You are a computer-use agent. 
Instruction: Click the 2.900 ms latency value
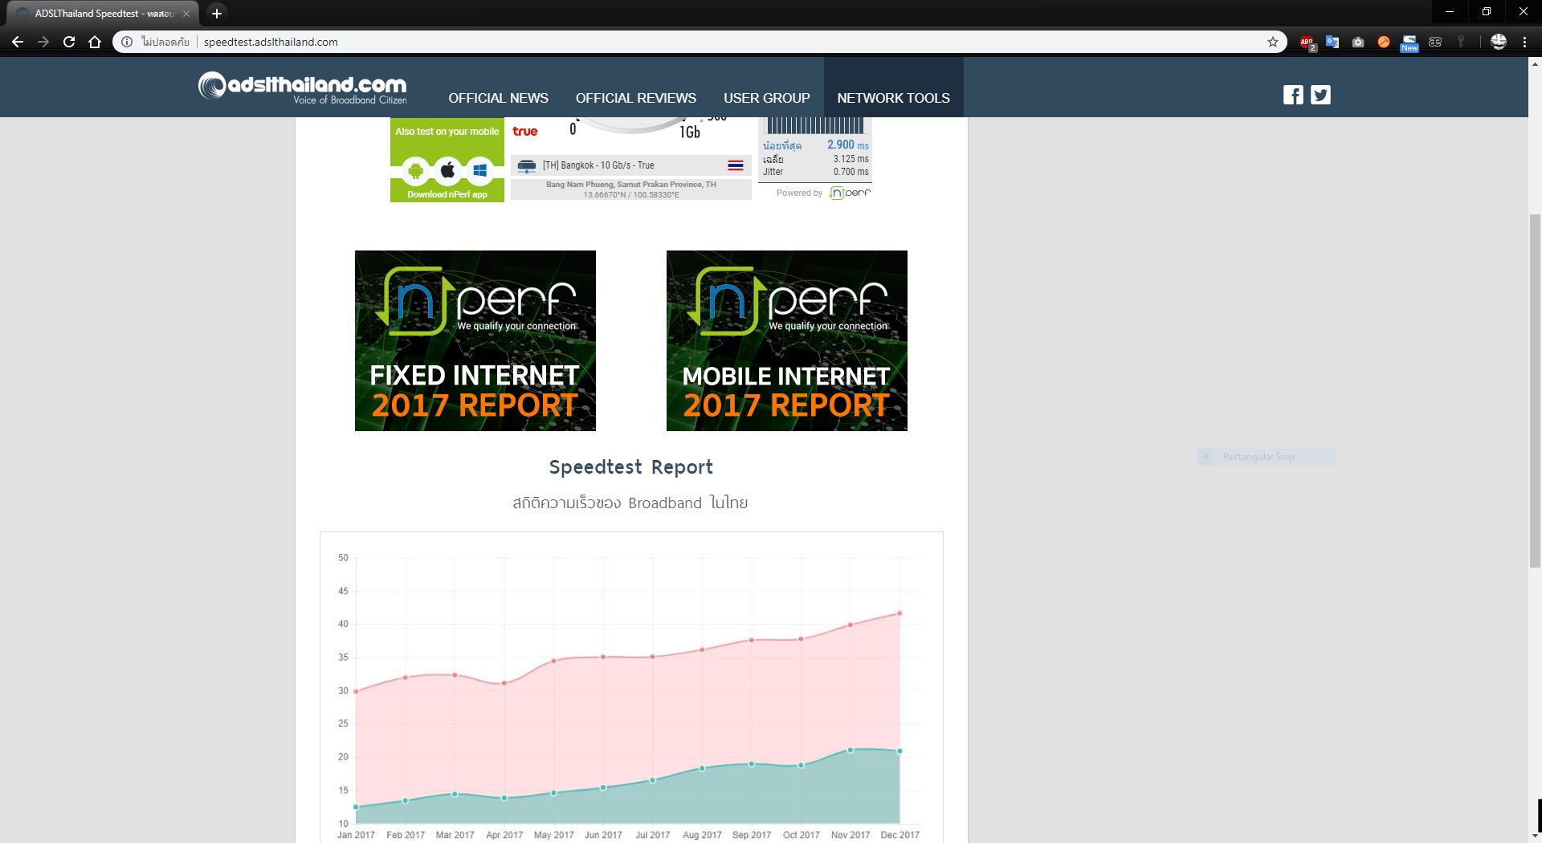848,145
